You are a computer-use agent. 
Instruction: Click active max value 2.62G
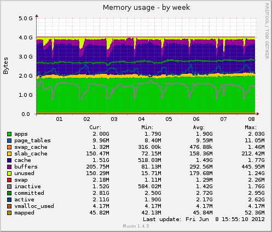pos(256,200)
